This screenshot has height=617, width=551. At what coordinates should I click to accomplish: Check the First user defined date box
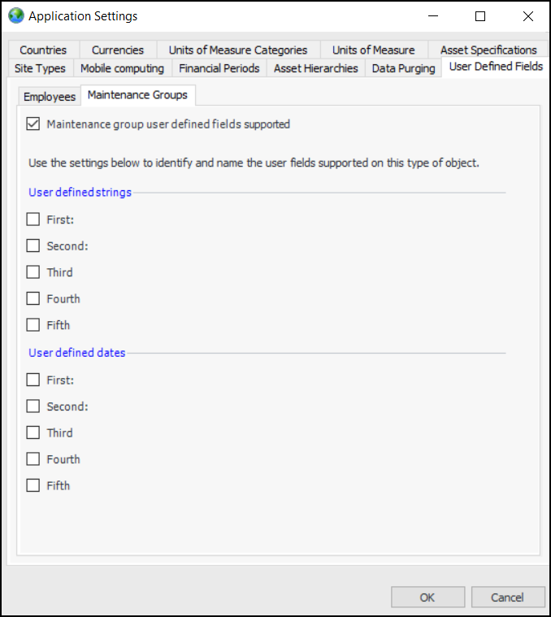coord(33,380)
